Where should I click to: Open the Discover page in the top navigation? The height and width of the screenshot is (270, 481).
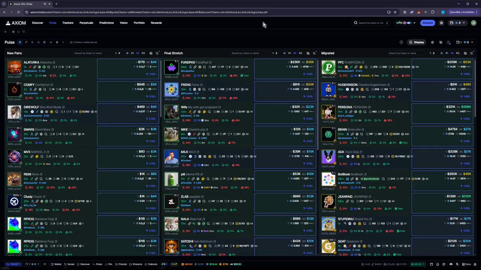point(37,23)
